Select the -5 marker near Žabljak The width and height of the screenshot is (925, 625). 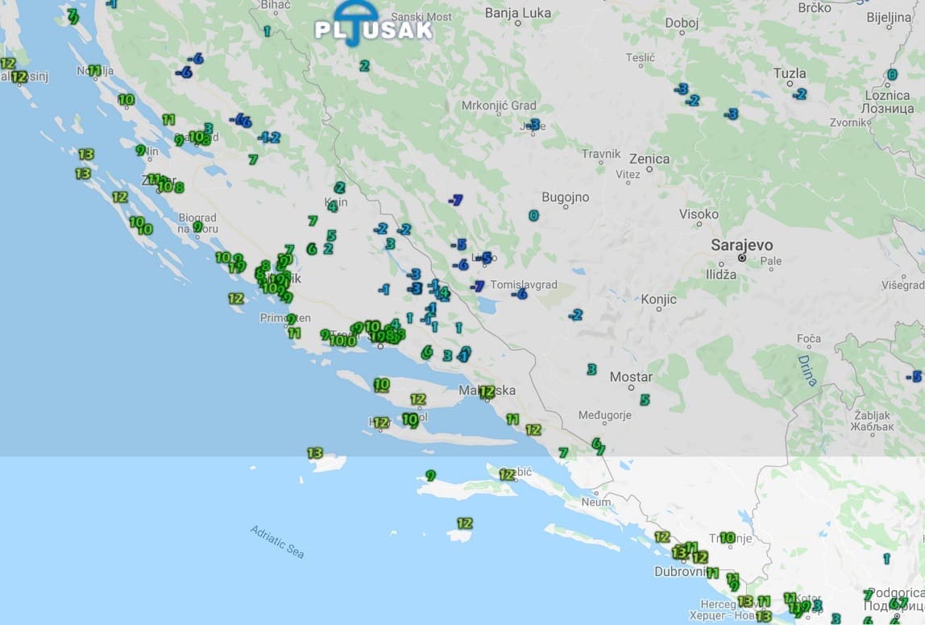click(913, 376)
